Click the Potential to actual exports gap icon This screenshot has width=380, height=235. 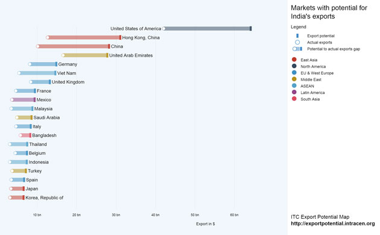[x=297, y=49]
